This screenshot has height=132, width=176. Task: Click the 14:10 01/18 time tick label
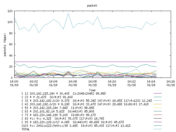point(112,83)
